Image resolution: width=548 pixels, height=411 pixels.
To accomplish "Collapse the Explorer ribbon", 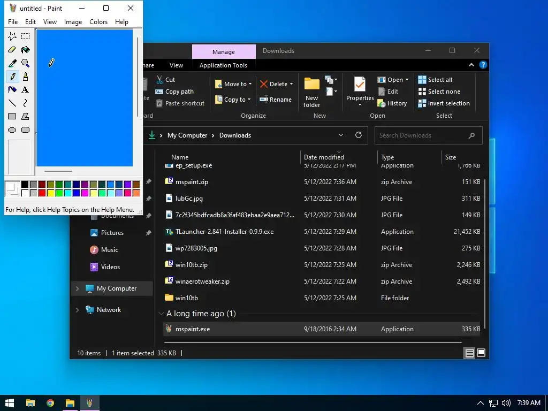I will [471, 65].
